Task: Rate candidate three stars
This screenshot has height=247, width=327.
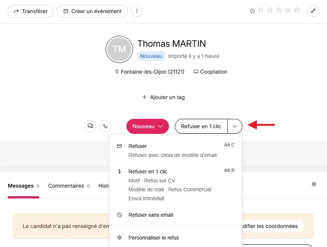Action: coord(279,10)
